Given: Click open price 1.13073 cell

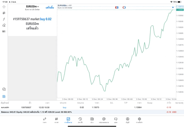Looking at the screenshot, I should click(x=95, y=107).
